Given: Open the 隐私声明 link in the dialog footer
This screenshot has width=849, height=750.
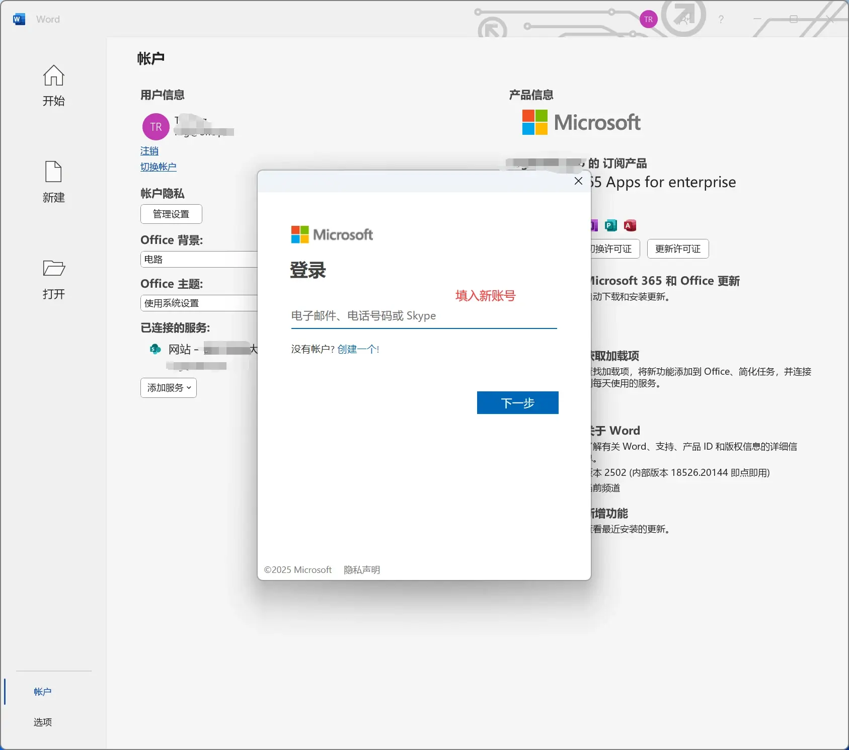Looking at the screenshot, I should coord(362,570).
